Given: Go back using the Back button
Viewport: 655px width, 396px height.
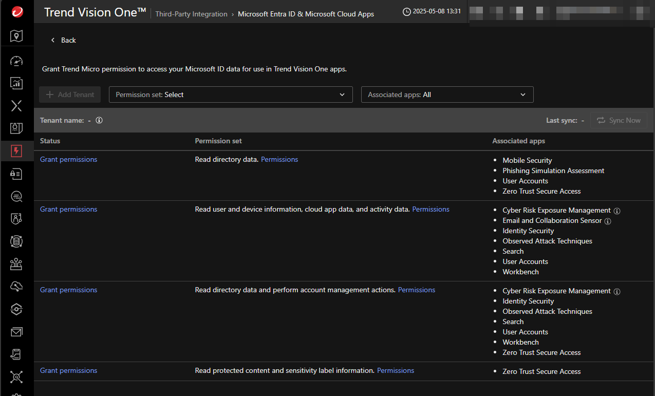Looking at the screenshot, I should click(x=63, y=40).
